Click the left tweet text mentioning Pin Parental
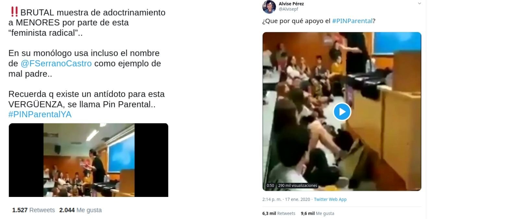 (x=87, y=99)
